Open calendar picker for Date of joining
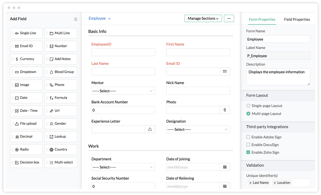321x195 pixels. tap(225, 167)
